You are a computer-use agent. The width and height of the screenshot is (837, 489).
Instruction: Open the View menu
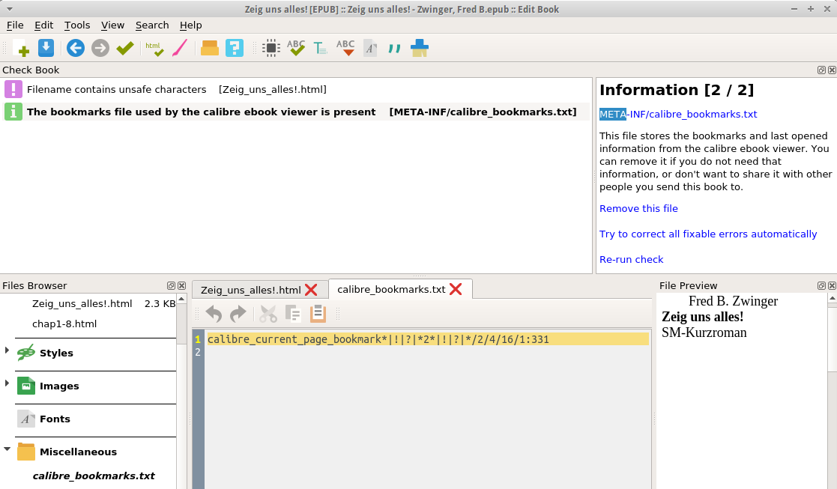click(112, 25)
